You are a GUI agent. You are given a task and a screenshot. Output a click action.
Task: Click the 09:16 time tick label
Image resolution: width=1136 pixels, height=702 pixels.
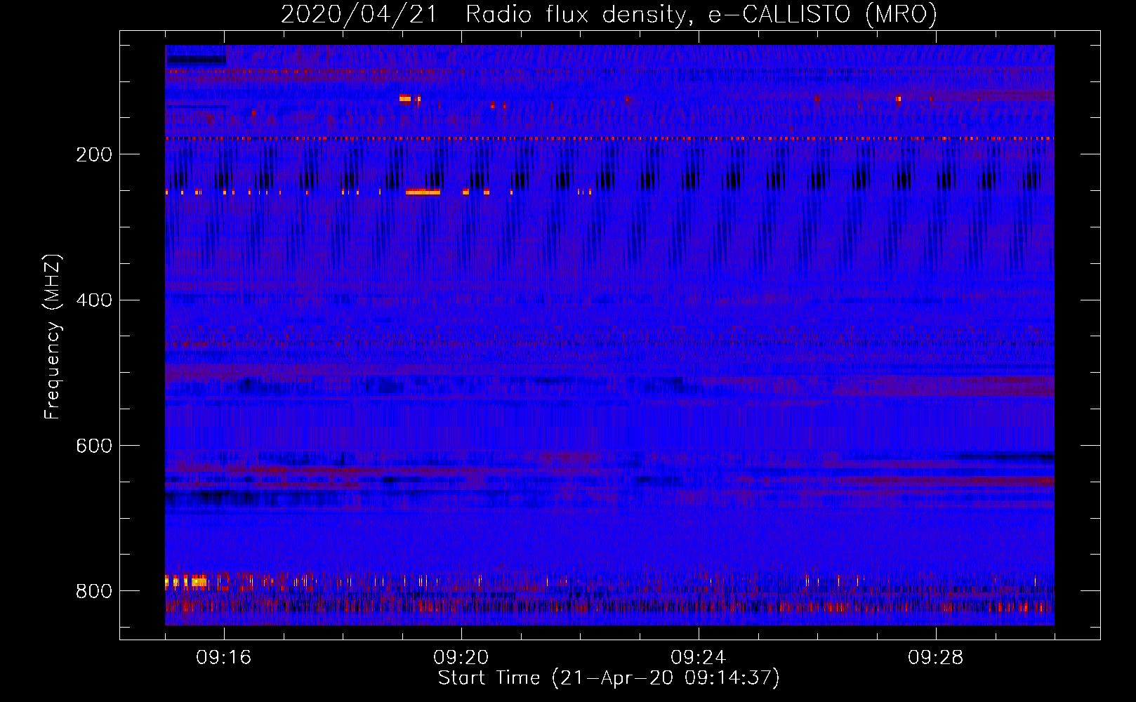coord(224,658)
